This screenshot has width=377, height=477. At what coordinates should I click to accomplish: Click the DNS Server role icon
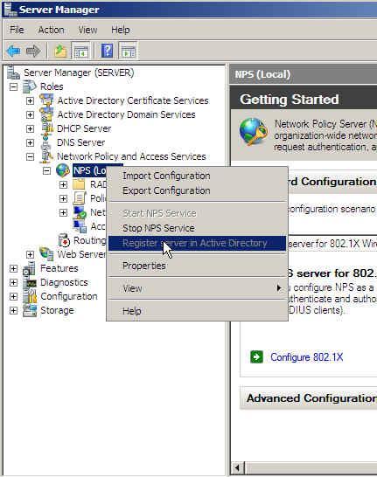[x=46, y=142]
